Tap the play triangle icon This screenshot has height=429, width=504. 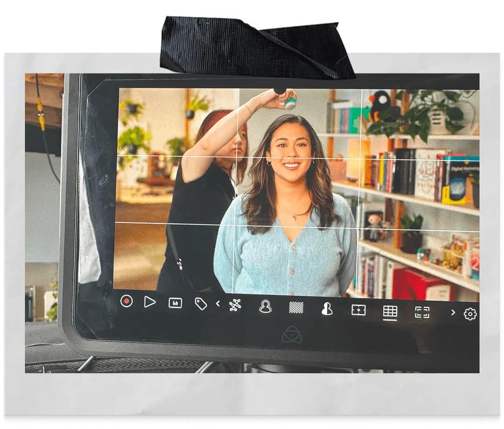click(x=149, y=302)
